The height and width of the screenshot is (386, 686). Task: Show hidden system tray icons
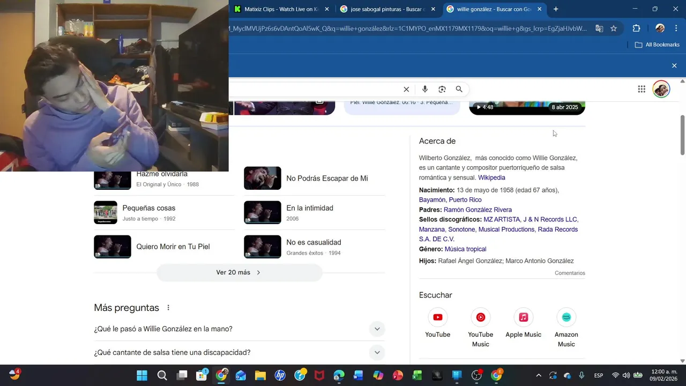point(539,375)
